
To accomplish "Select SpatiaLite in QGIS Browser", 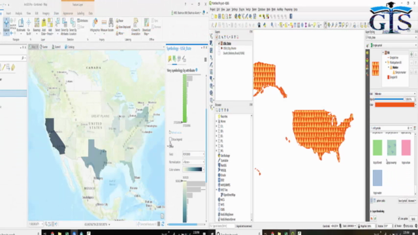I will click(223, 161).
